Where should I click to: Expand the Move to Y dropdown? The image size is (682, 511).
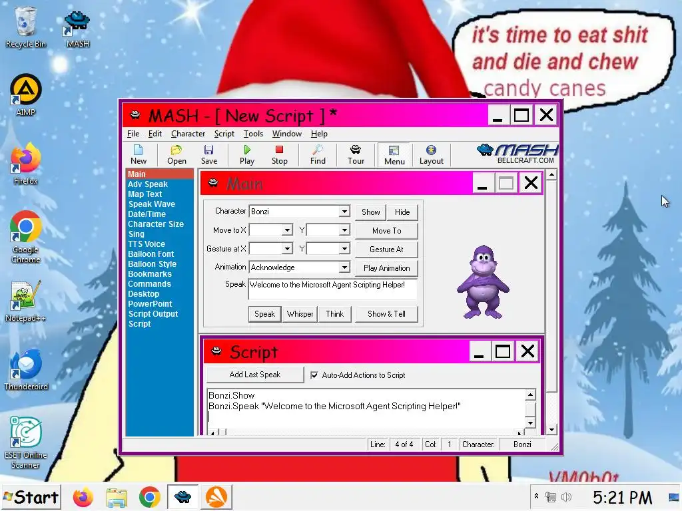coord(344,230)
